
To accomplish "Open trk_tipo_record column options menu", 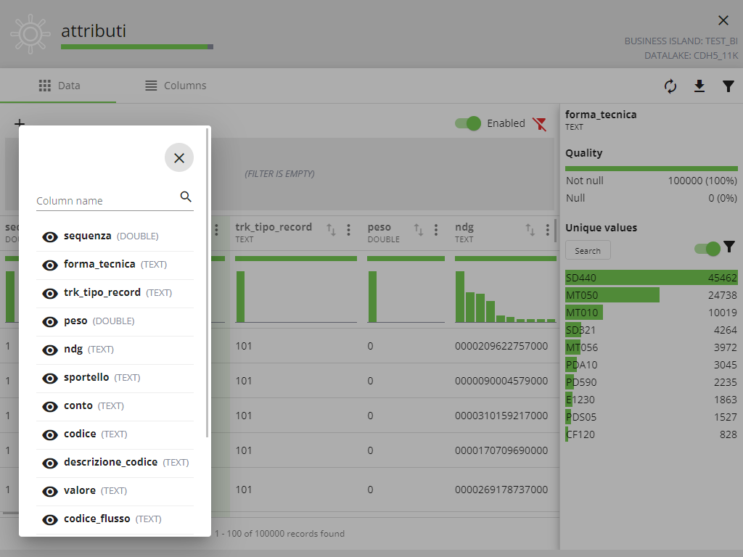I will tap(348, 230).
